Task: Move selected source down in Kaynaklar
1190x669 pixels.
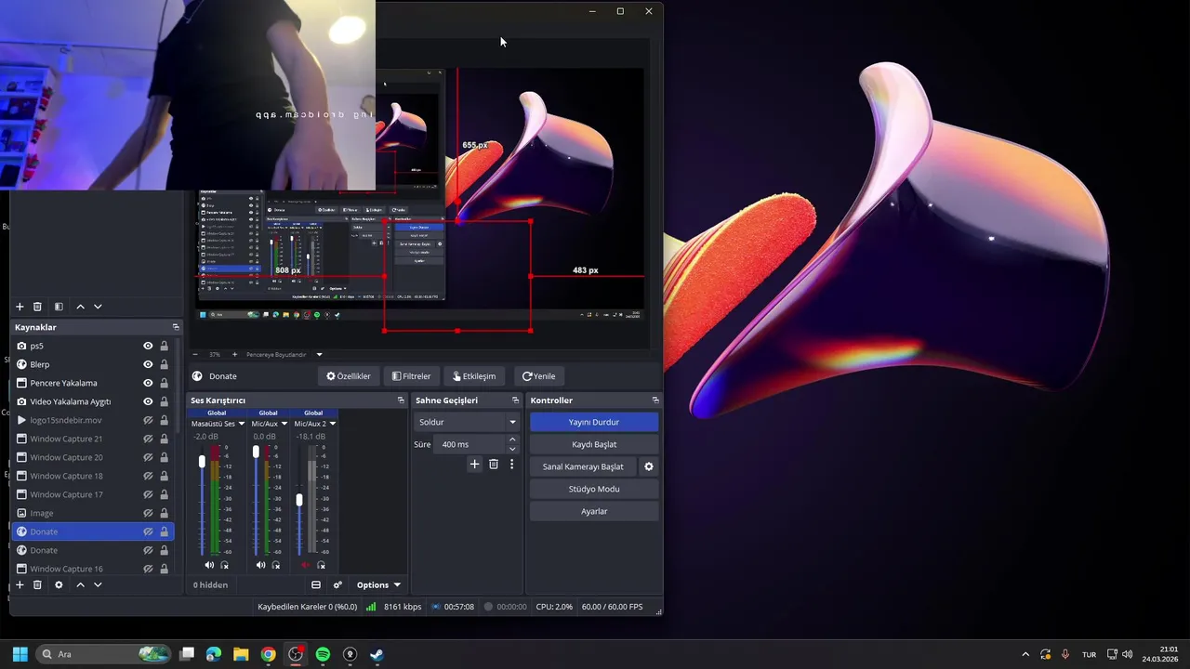Action: (98, 584)
